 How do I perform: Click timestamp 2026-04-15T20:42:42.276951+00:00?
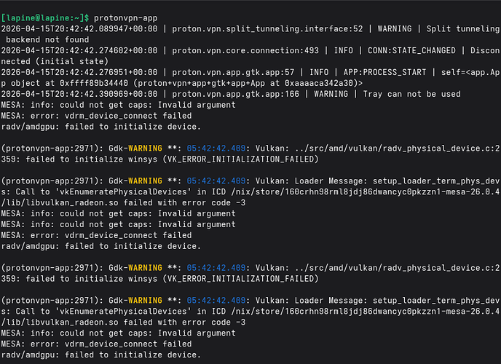tap(79, 72)
